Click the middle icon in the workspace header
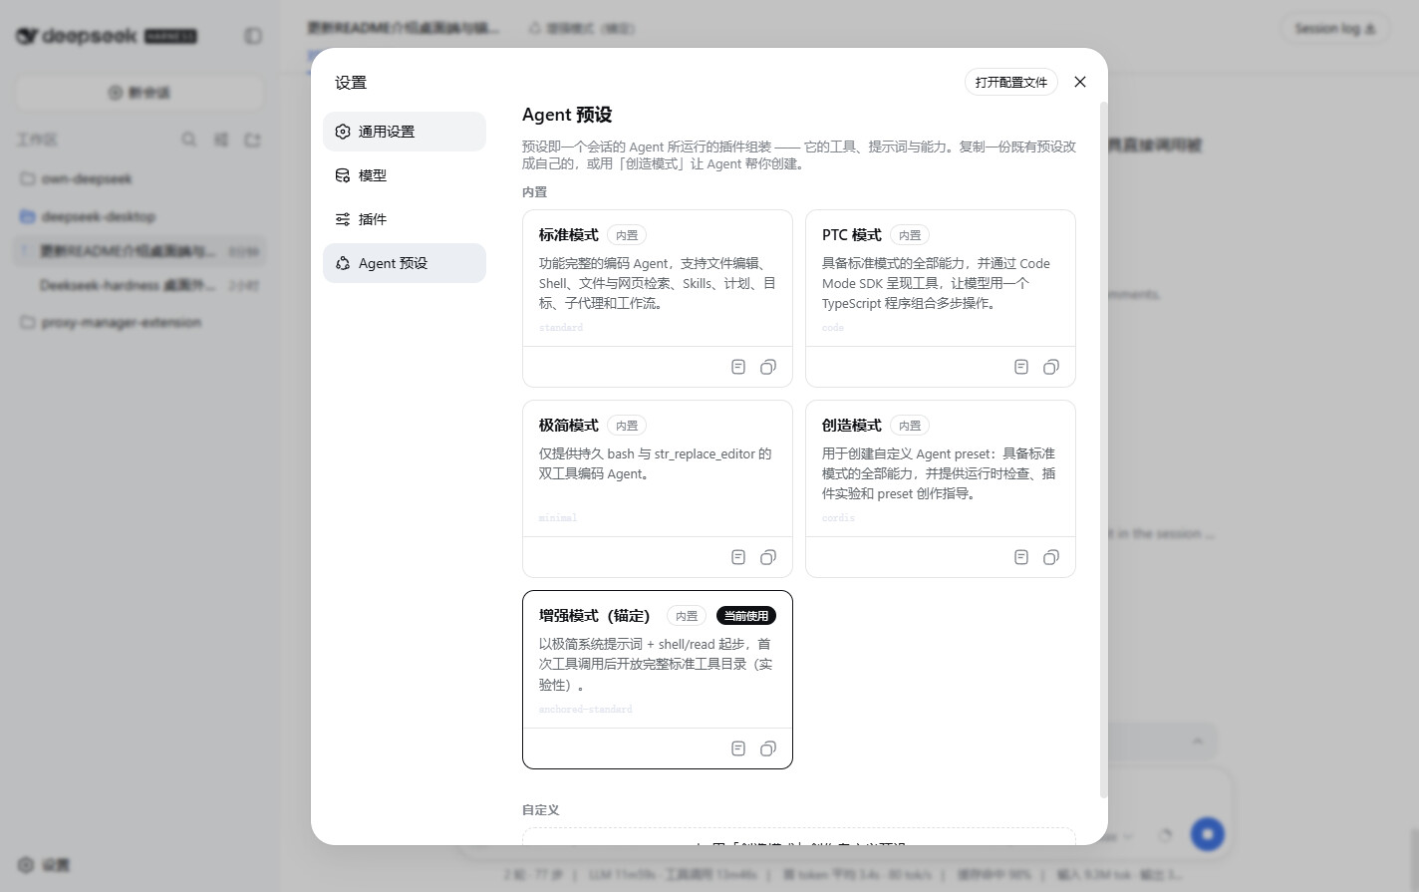1419x892 pixels. coord(220,140)
